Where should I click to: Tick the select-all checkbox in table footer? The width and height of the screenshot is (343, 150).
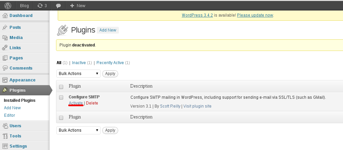[x=61, y=118]
